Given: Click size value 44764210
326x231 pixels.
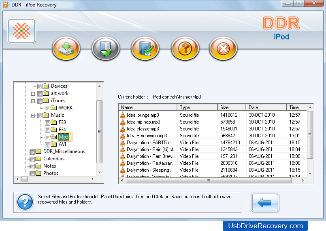Looking at the screenshot, I should pos(230,143).
